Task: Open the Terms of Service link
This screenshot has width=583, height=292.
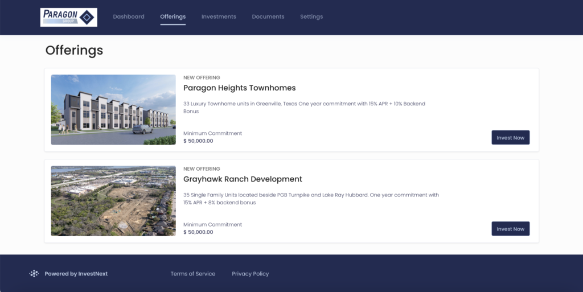Action: 193,274
